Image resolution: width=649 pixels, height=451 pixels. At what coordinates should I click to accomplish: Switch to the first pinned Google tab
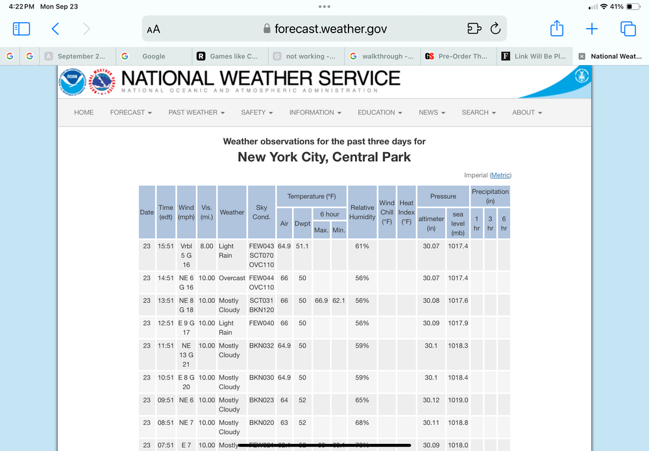click(x=10, y=56)
